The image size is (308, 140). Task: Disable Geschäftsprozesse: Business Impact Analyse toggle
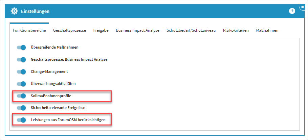click(21, 60)
